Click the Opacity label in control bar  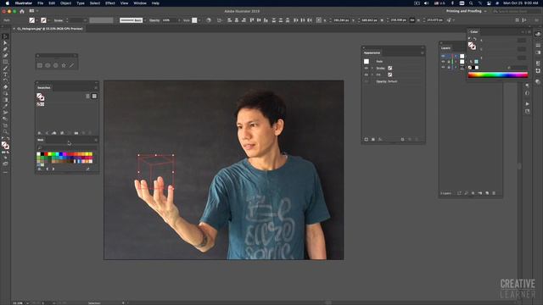pyautogui.click(x=154, y=20)
